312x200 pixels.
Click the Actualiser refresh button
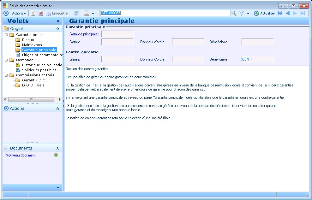(x=264, y=13)
